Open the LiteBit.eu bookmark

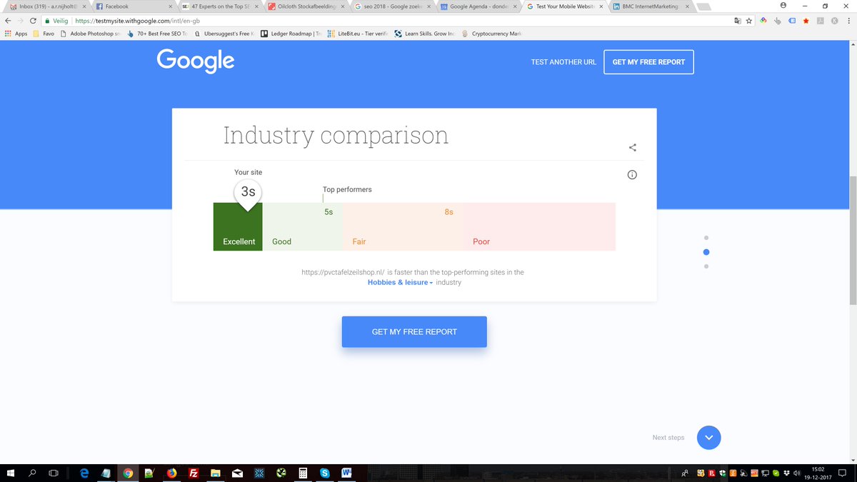(356, 34)
